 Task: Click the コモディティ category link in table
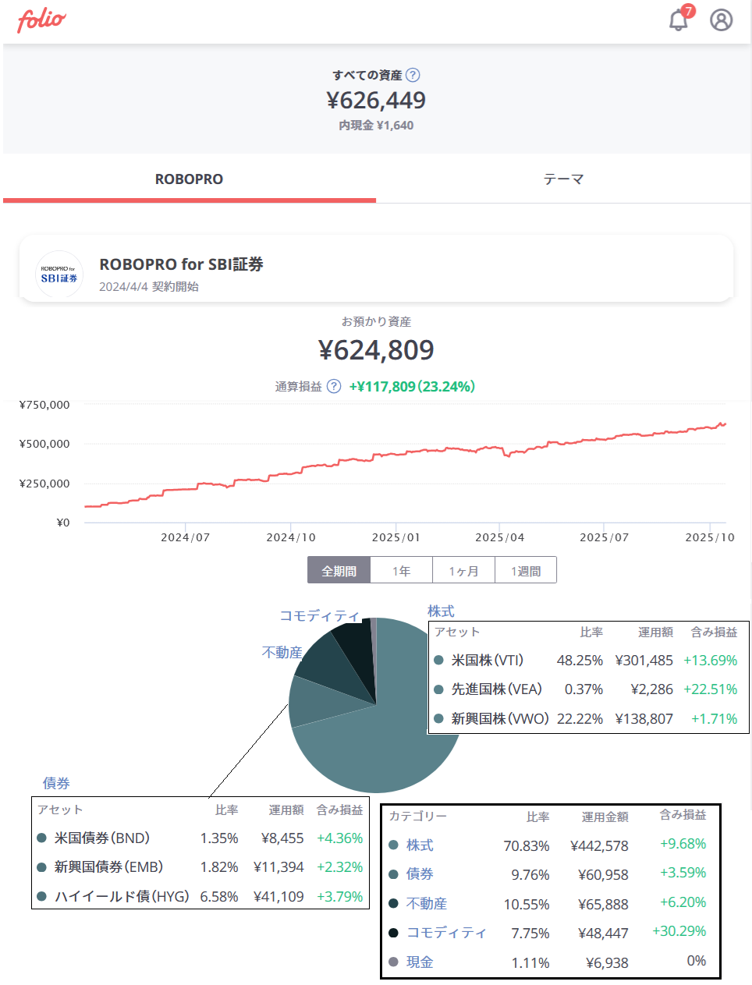[x=447, y=933]
